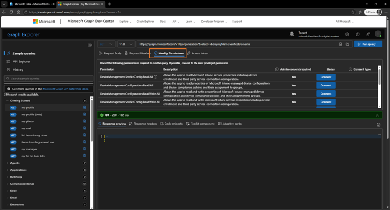The width and height of the screenshot is (390, 210).
Task: Consent to DeviceManagementConfiguration.Read.All
Action: pyautogui.click(x=326, y=85)
